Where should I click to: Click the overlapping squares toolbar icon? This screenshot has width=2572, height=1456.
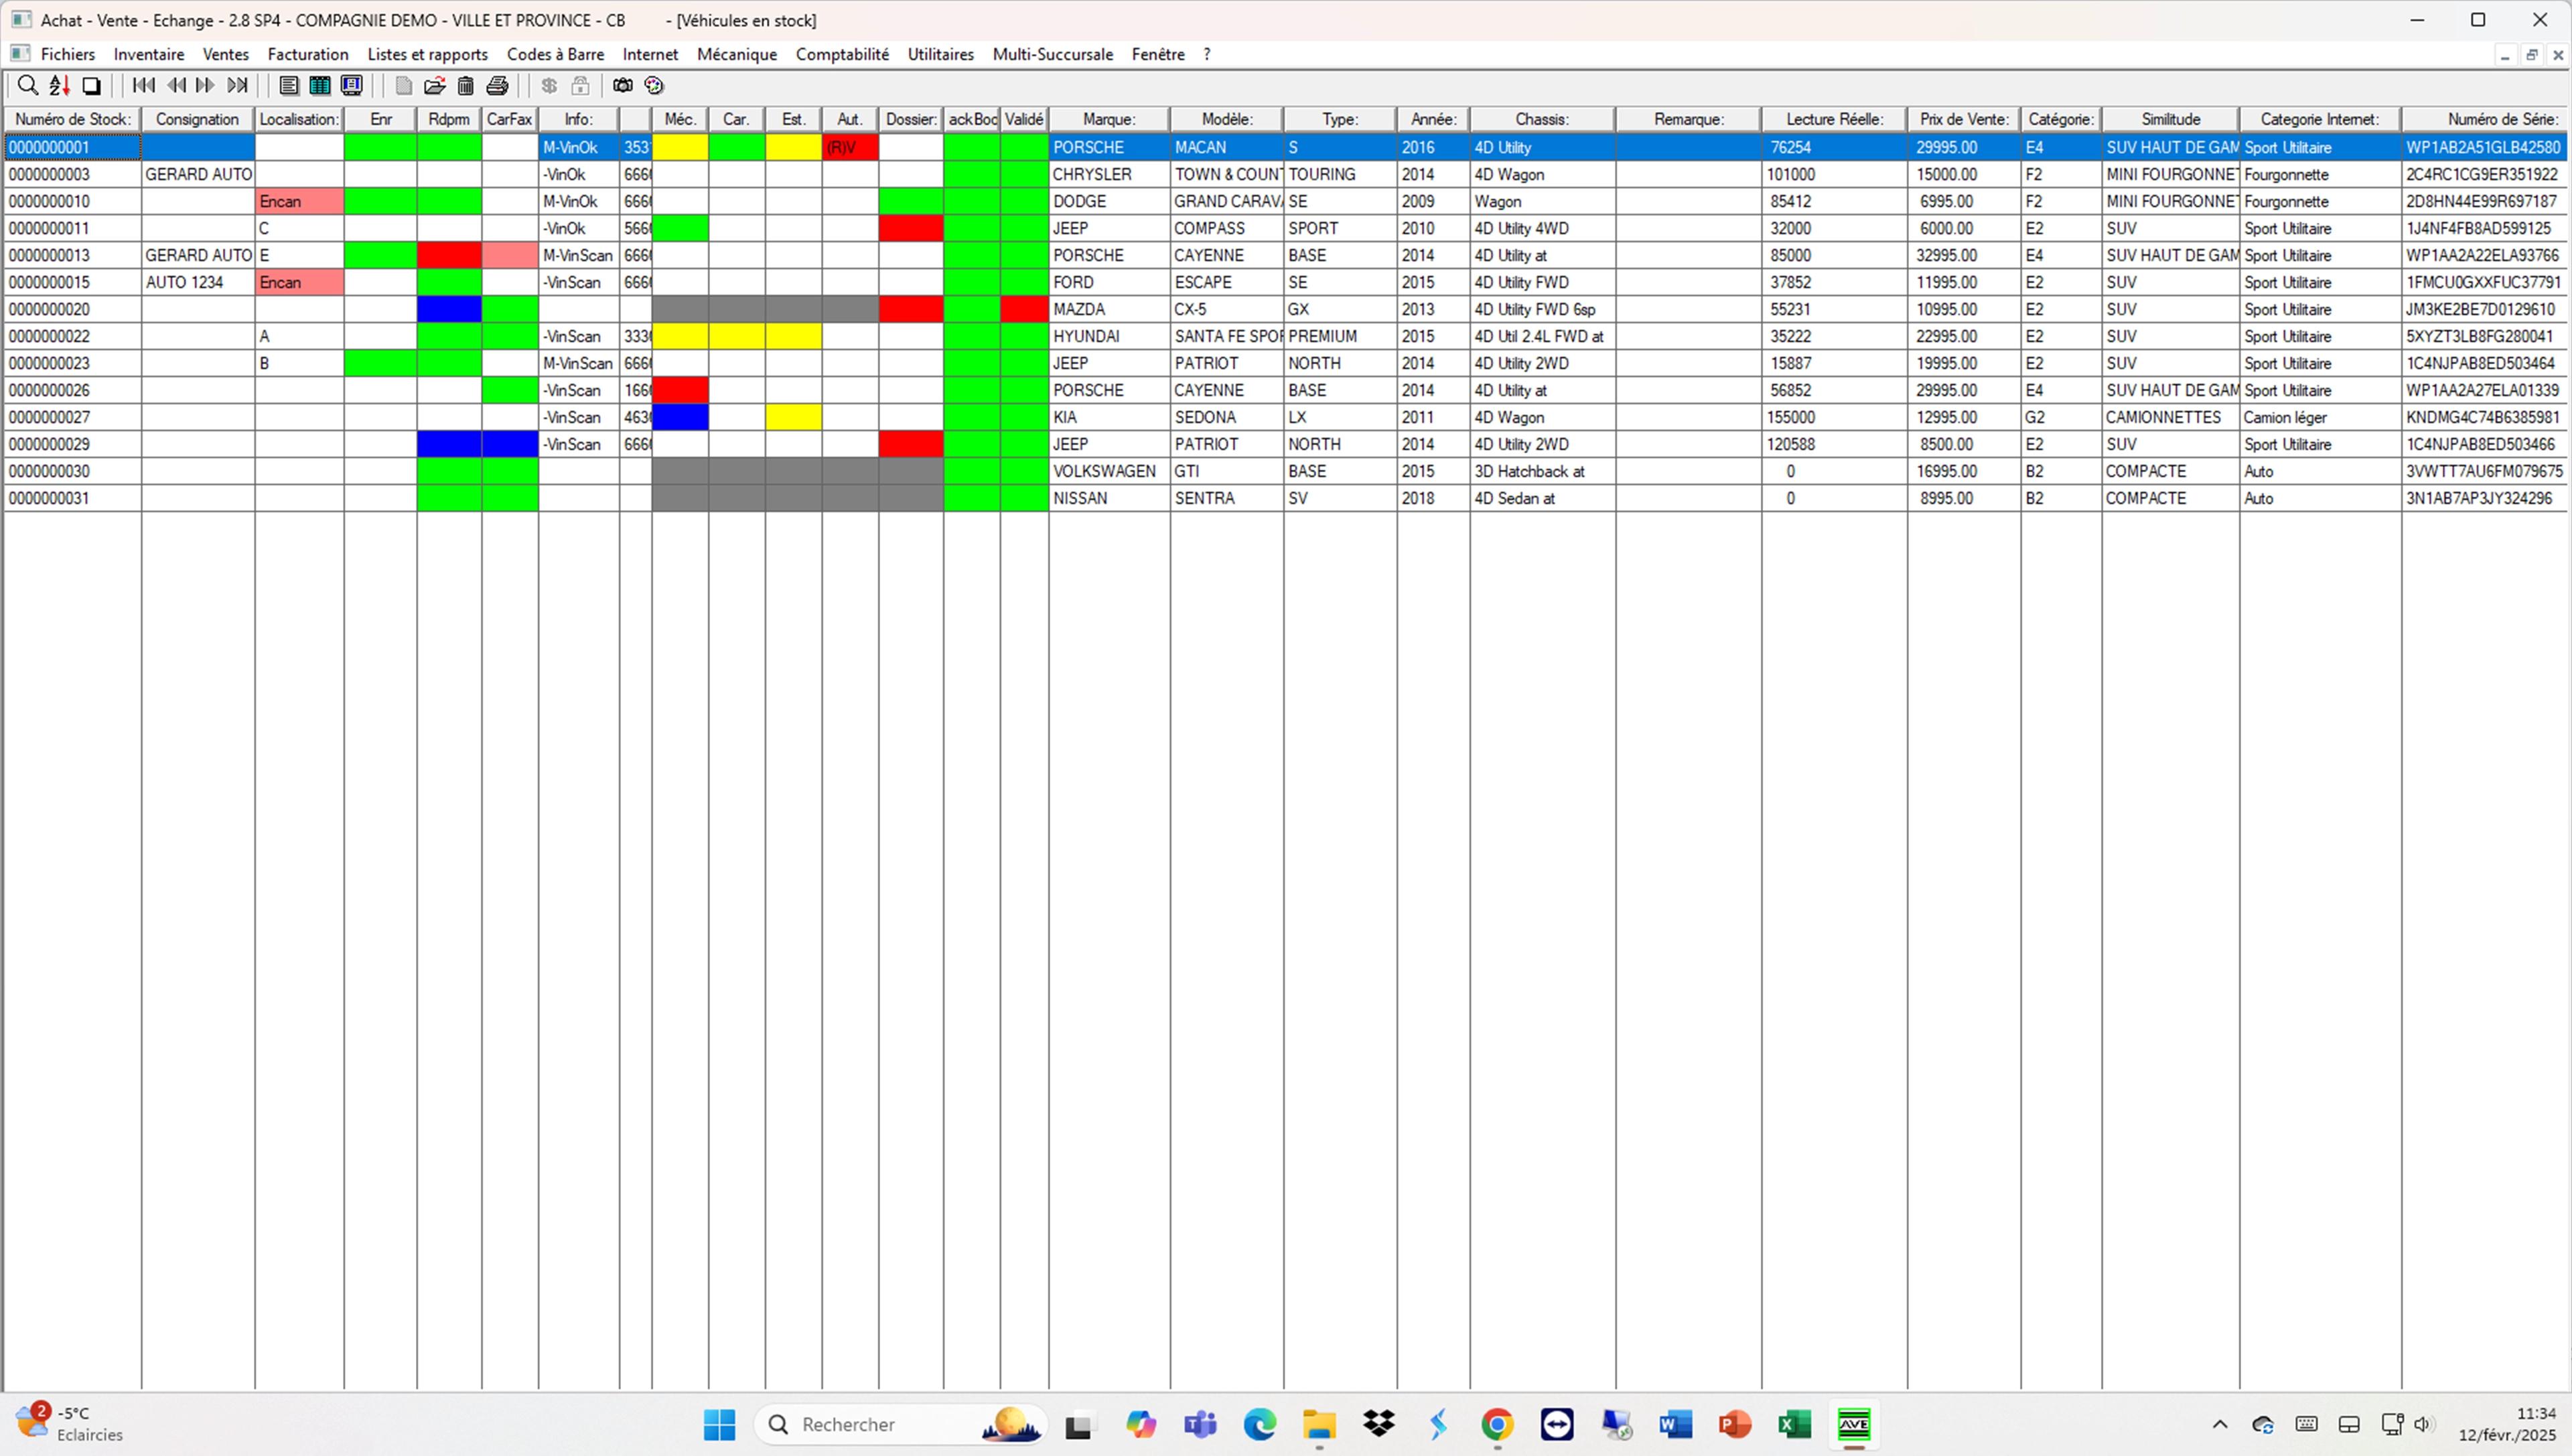point(91,85)
